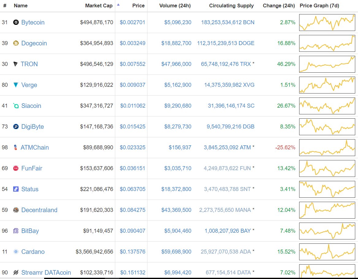Sort table by Price column header

click(138, 6)
